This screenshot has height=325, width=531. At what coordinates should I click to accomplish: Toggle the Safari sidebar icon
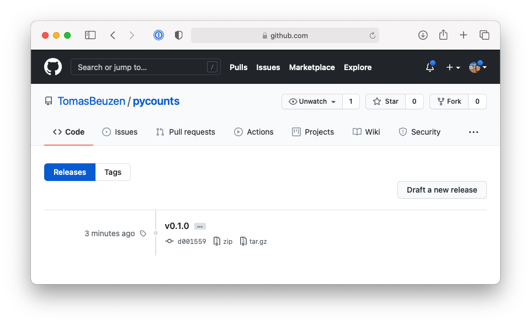[90, 35]
